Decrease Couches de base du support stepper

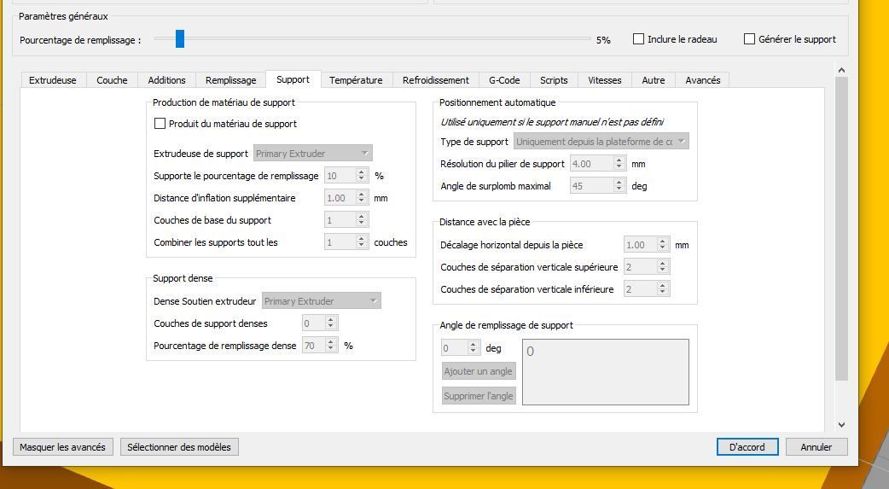362,223
